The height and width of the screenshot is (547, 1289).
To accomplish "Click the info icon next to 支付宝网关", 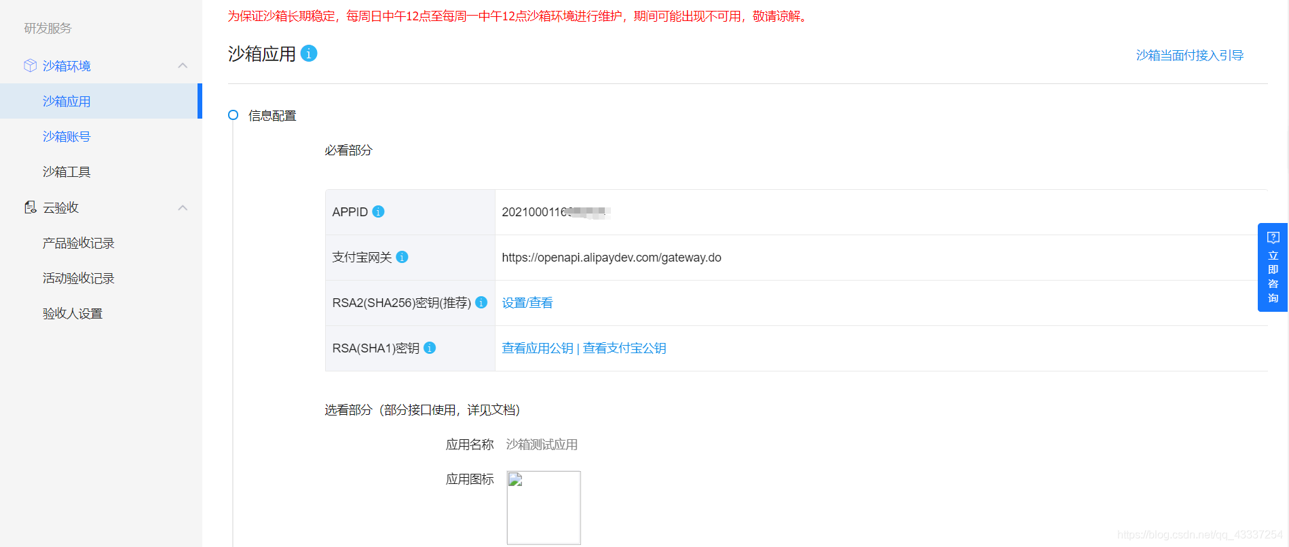I will pos(402,257).
